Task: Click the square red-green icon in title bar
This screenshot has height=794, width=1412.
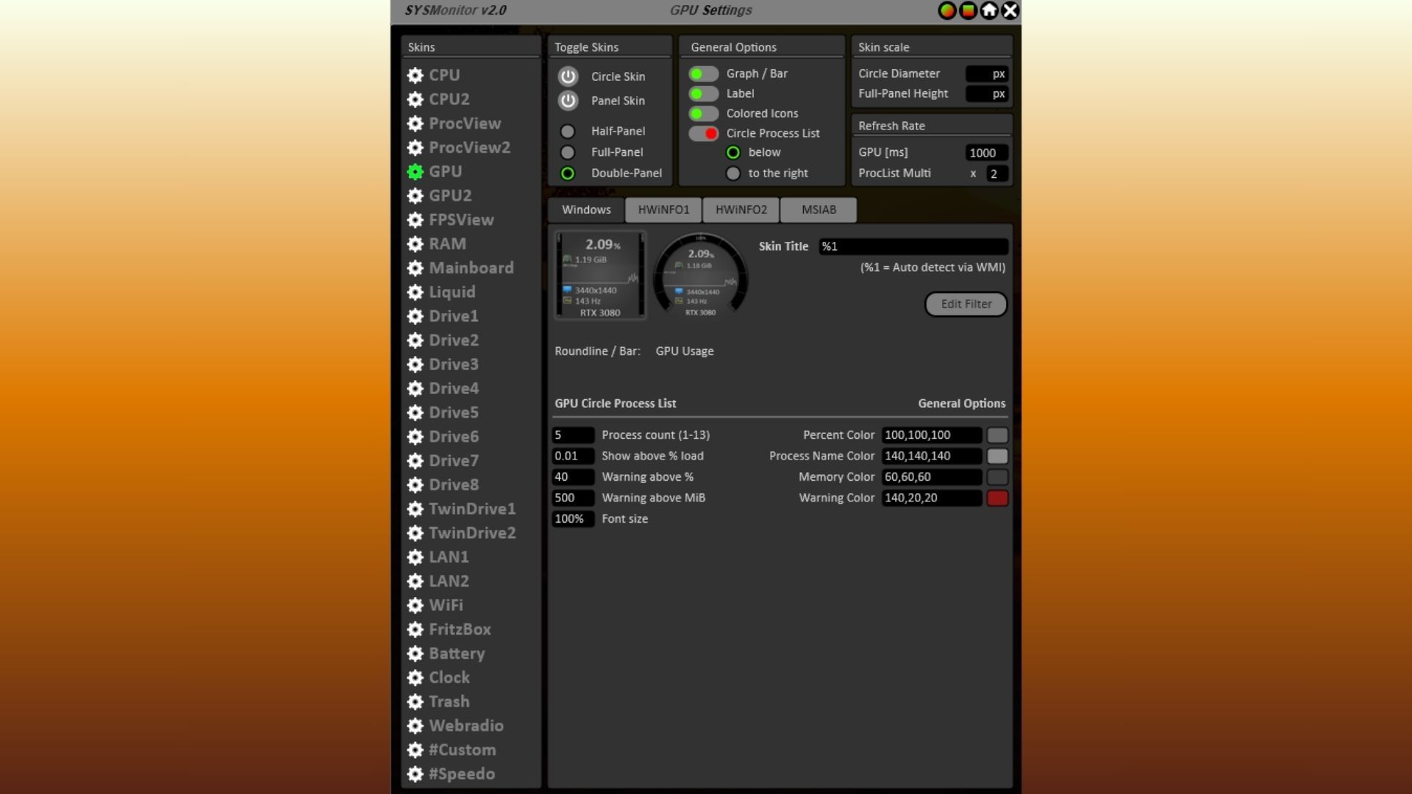Action: pyautogui.click(x=969, y=10)
